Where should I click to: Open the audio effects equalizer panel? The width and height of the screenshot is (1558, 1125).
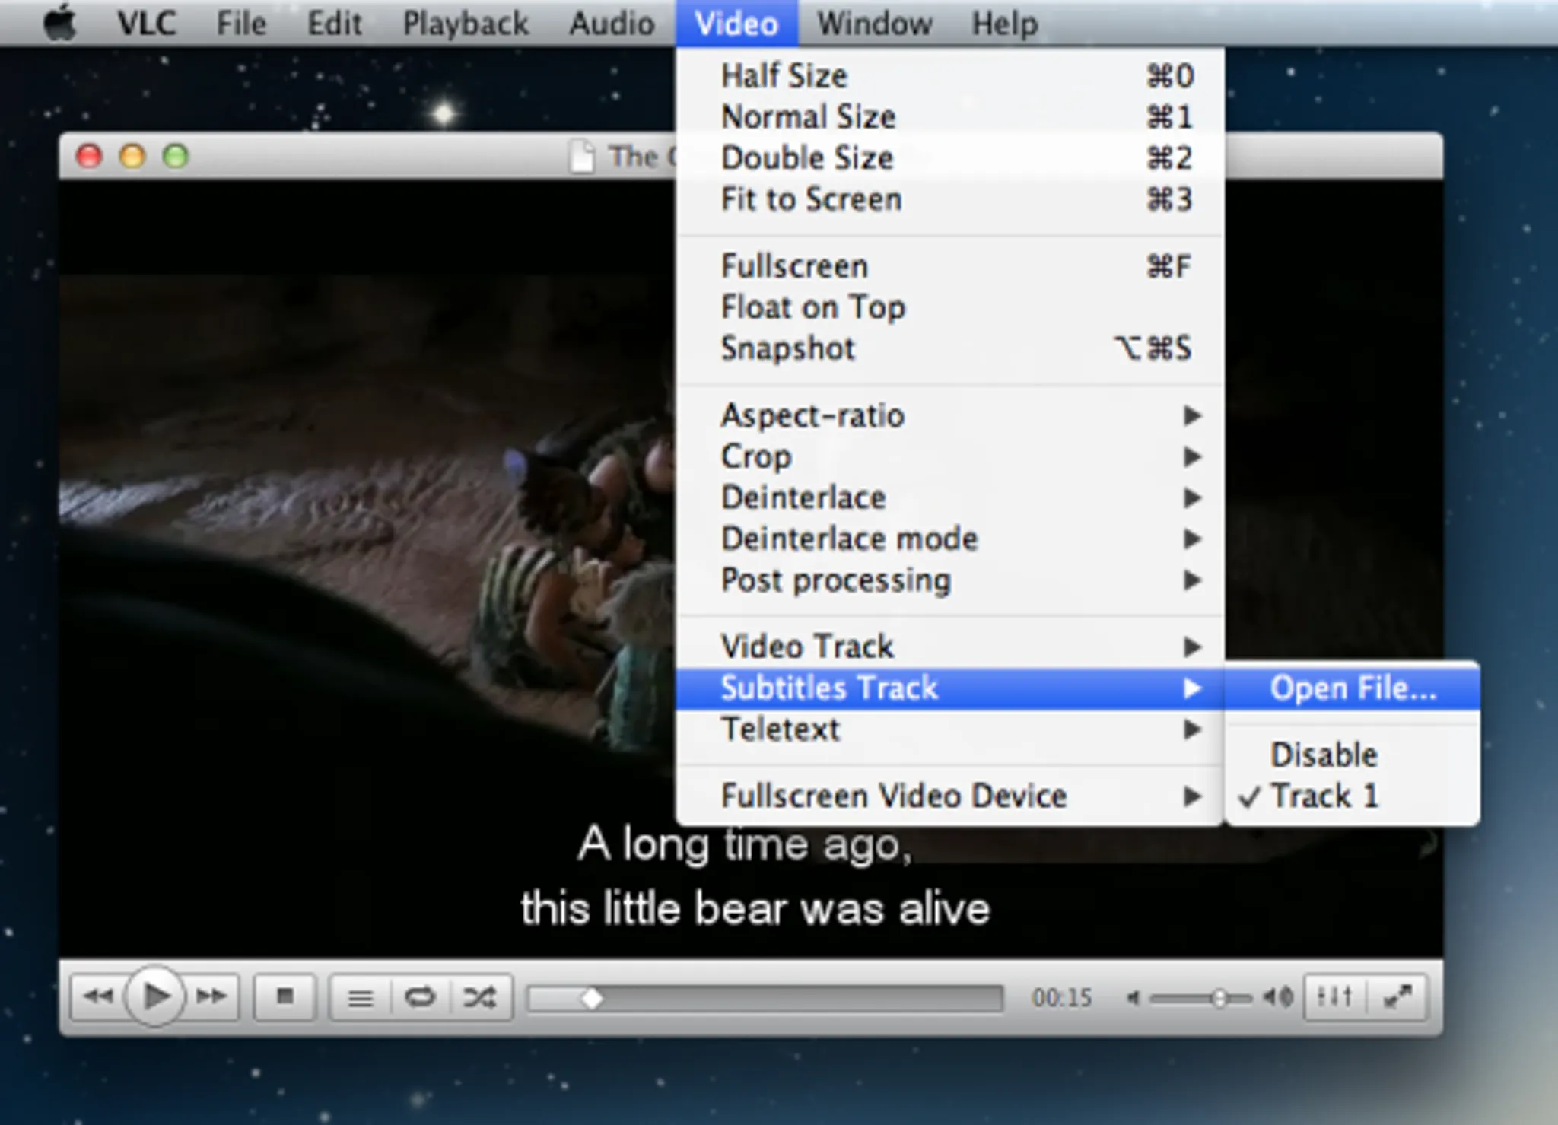click(x=1335, y=996)
